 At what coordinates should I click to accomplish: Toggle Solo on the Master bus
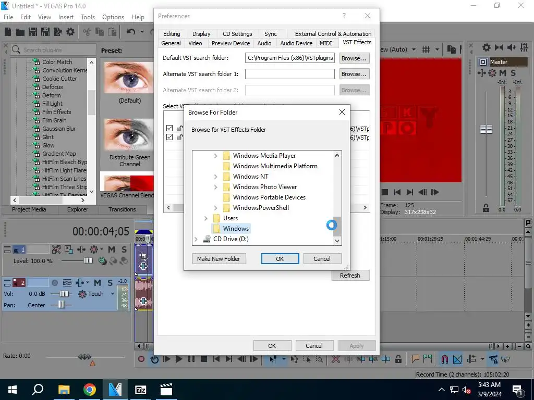tap(513, 73)
